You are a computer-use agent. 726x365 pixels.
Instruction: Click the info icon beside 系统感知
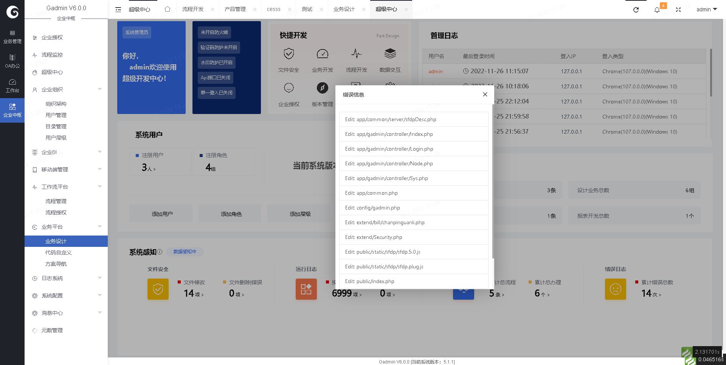pyautogui.click(x=160, y=252)
